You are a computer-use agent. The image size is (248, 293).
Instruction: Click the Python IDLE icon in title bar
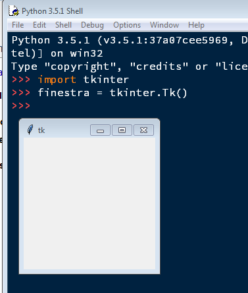point(14,11)
